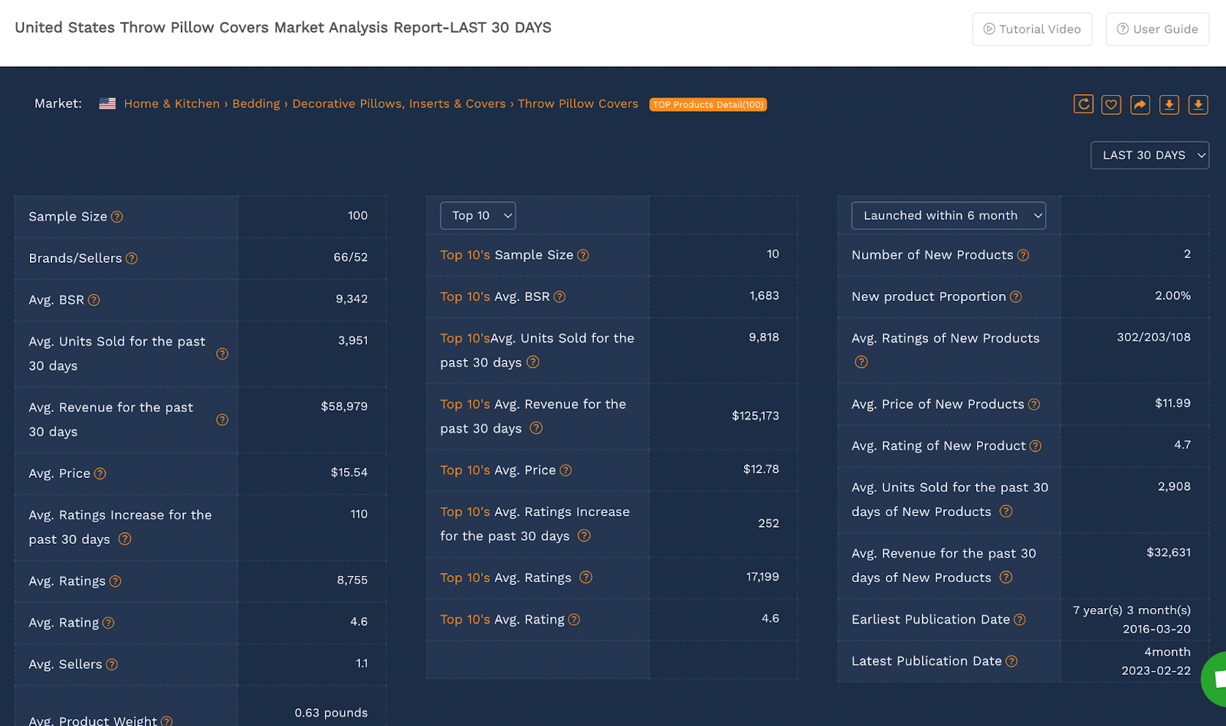Screen dimensions: 1226x726
Task: Click the Avg. Product Weight value 0.63 pounds
Action: pyautogui.click(x=331, y=713)
